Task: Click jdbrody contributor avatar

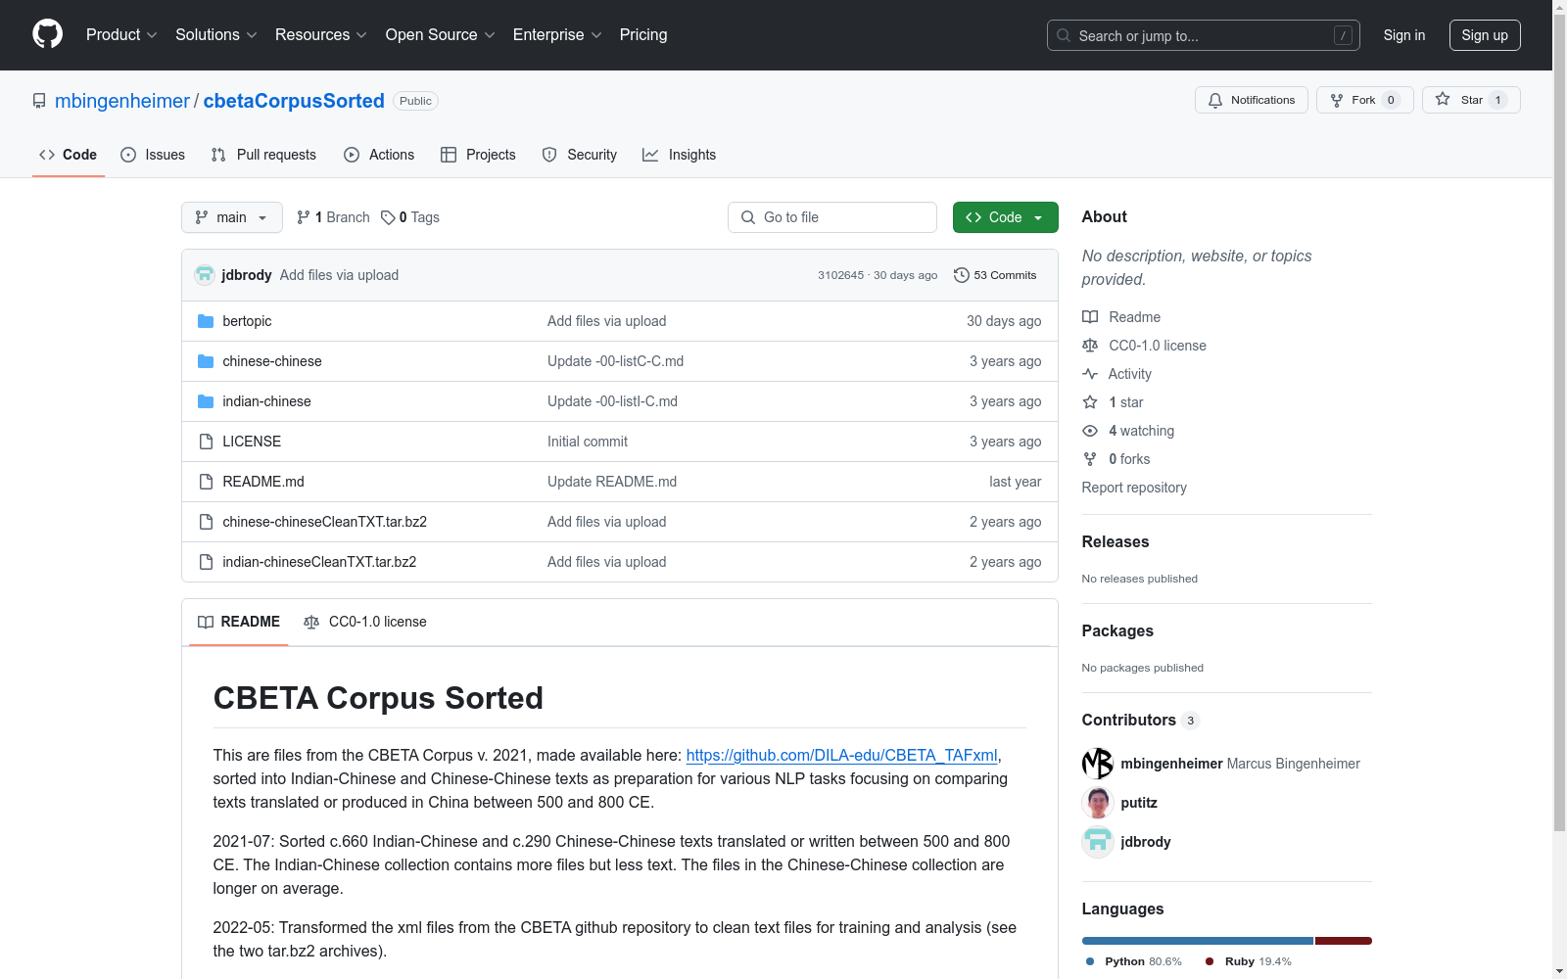Action: coord(1098,842)
